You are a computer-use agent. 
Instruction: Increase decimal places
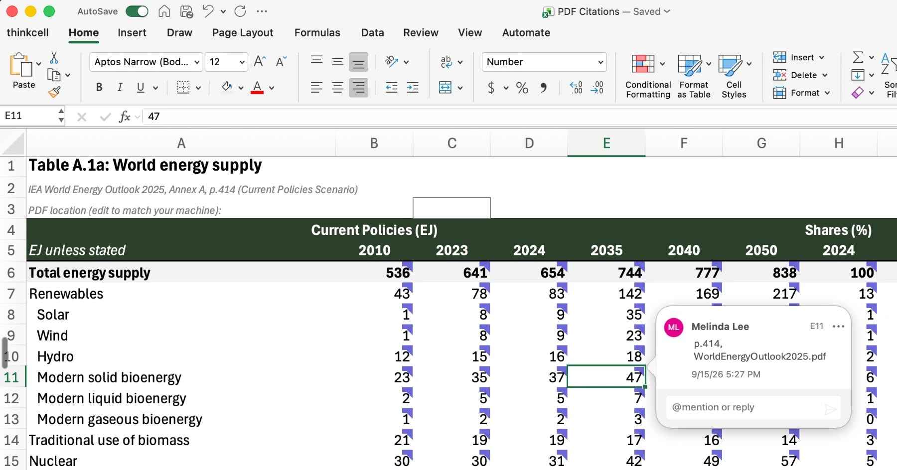coord(576,88)
